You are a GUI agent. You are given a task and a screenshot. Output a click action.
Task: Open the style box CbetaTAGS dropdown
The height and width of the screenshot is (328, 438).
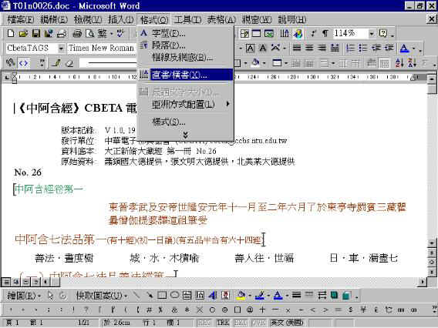point(61,49)
